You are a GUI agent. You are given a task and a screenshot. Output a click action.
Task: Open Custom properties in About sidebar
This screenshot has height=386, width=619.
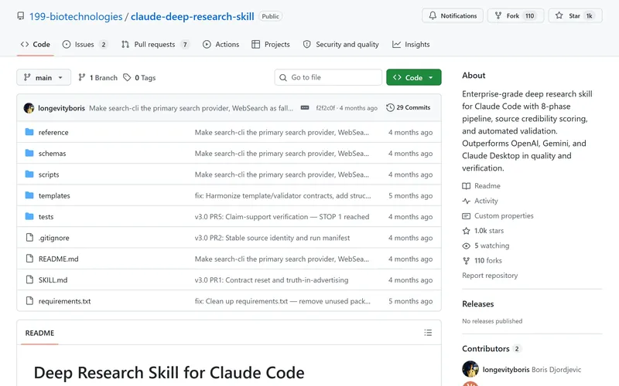pos(498,216)
